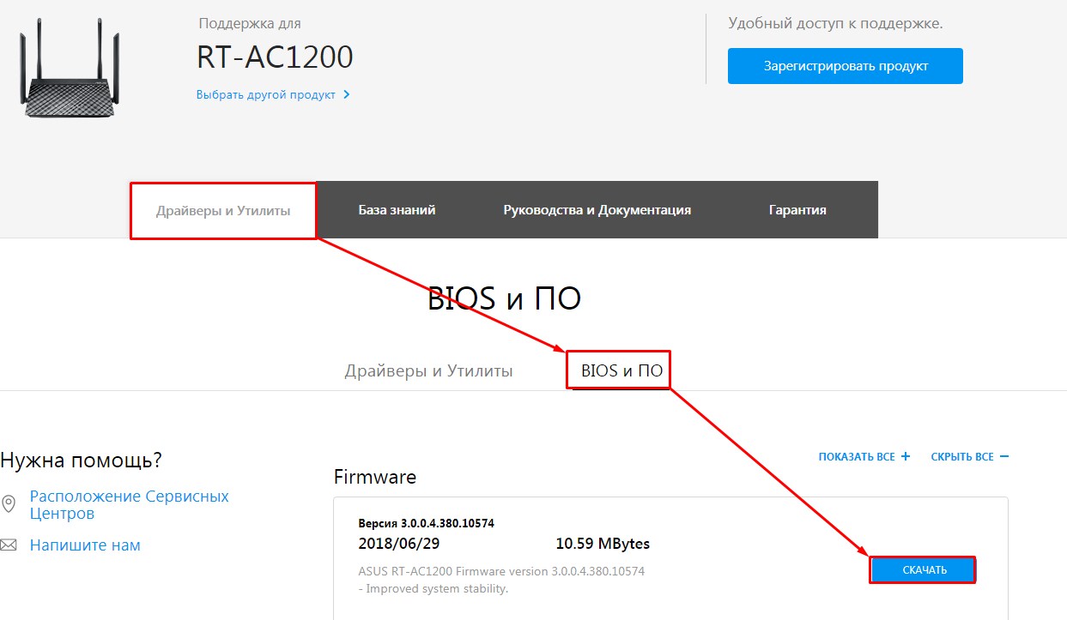Click 'Удобный доступ к поддержке.' text
Screen dimensions: 1067x620
click(x=835, y=23)
